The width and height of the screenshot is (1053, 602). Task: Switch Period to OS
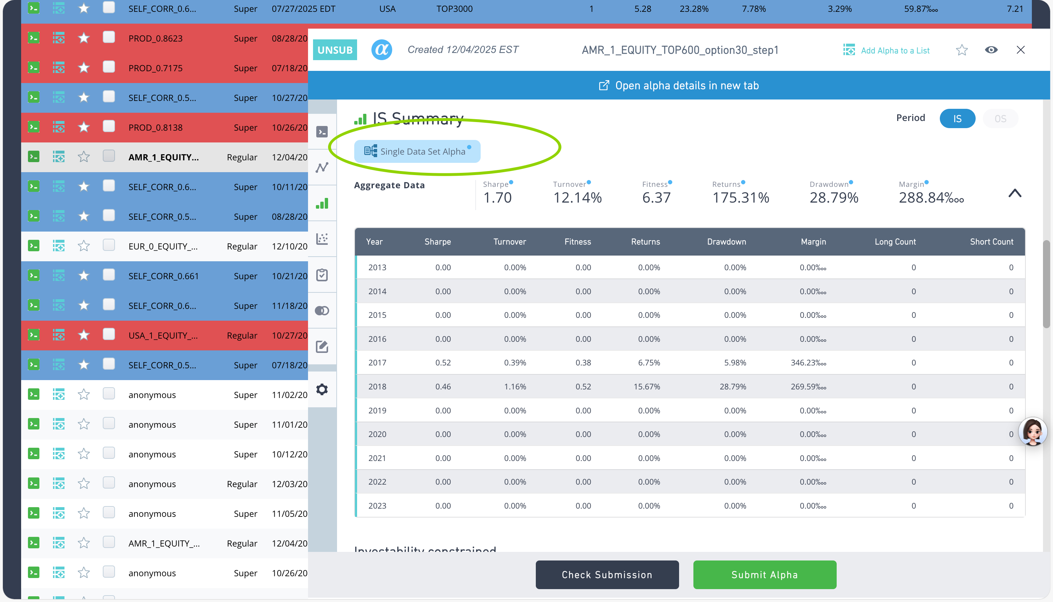(1000, 119)
